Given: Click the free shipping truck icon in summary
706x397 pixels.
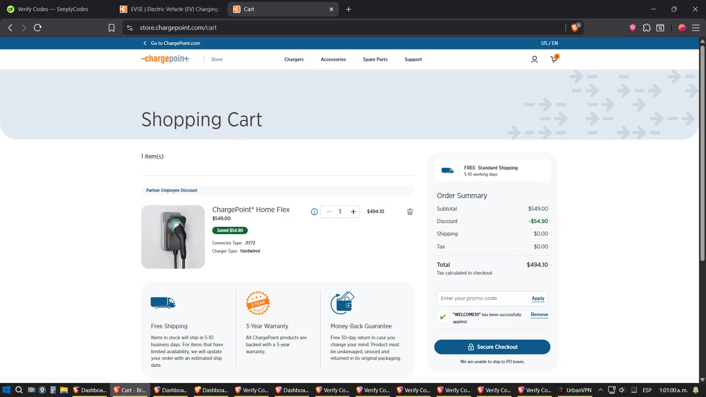Looking at the screenshot, I should 448,171.
